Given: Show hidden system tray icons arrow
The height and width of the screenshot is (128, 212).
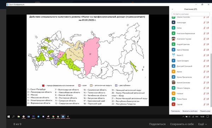Looking at the screenshot, I should (x=183, y=116).
